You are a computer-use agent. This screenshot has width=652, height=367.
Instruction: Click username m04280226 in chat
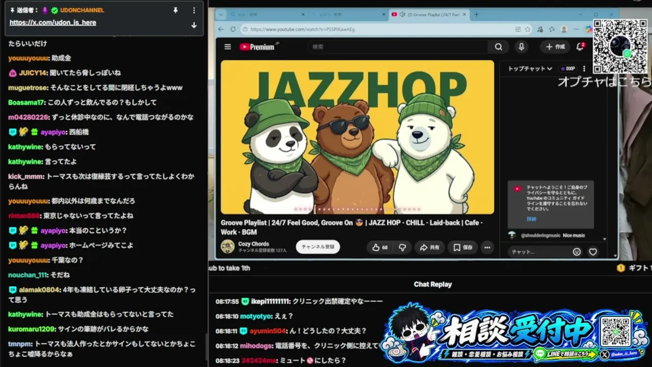tap(28, 117)
